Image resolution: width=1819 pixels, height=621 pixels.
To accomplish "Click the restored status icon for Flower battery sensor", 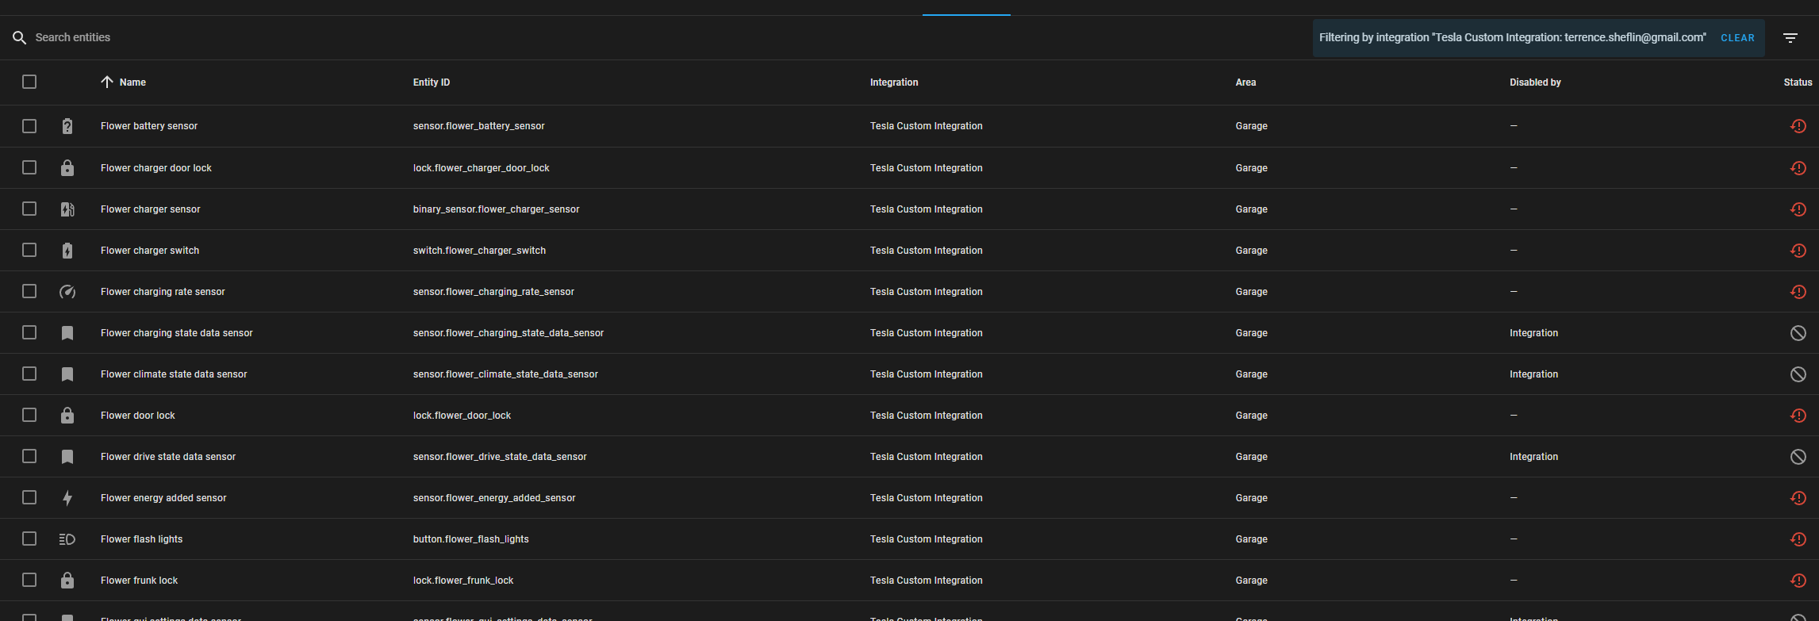I will (1798, 126).
